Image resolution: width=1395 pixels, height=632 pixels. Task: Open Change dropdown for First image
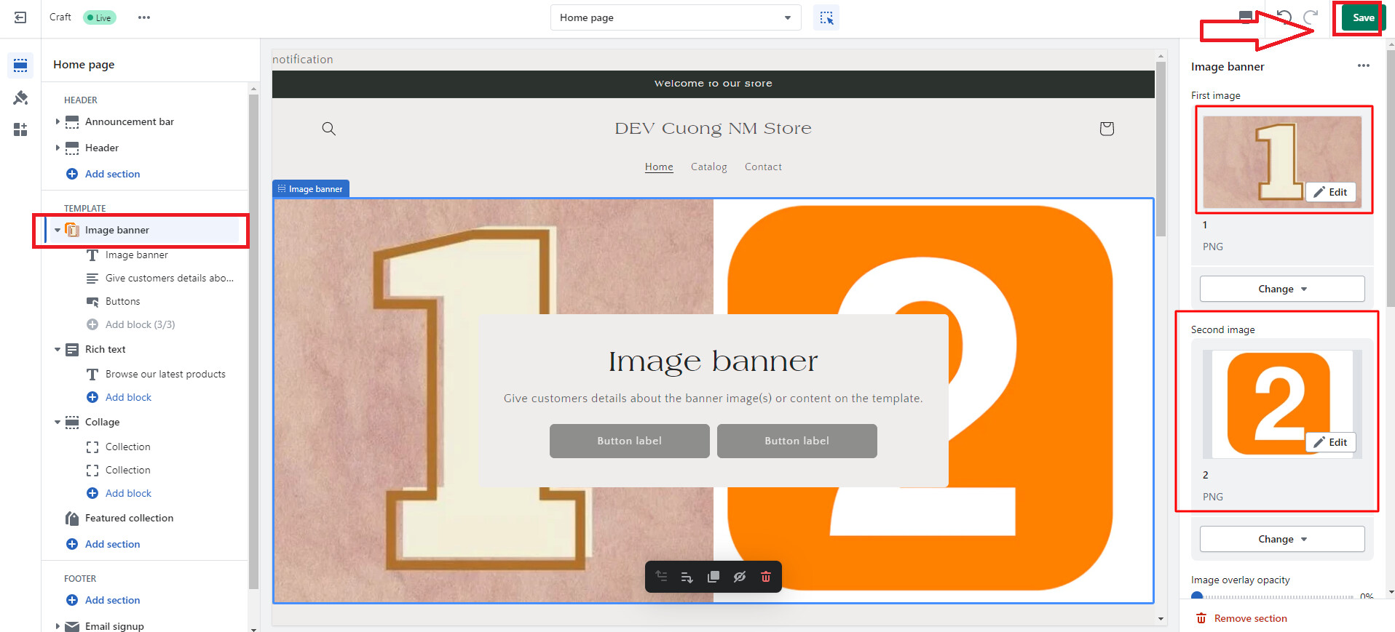(x=1282, y=289)
